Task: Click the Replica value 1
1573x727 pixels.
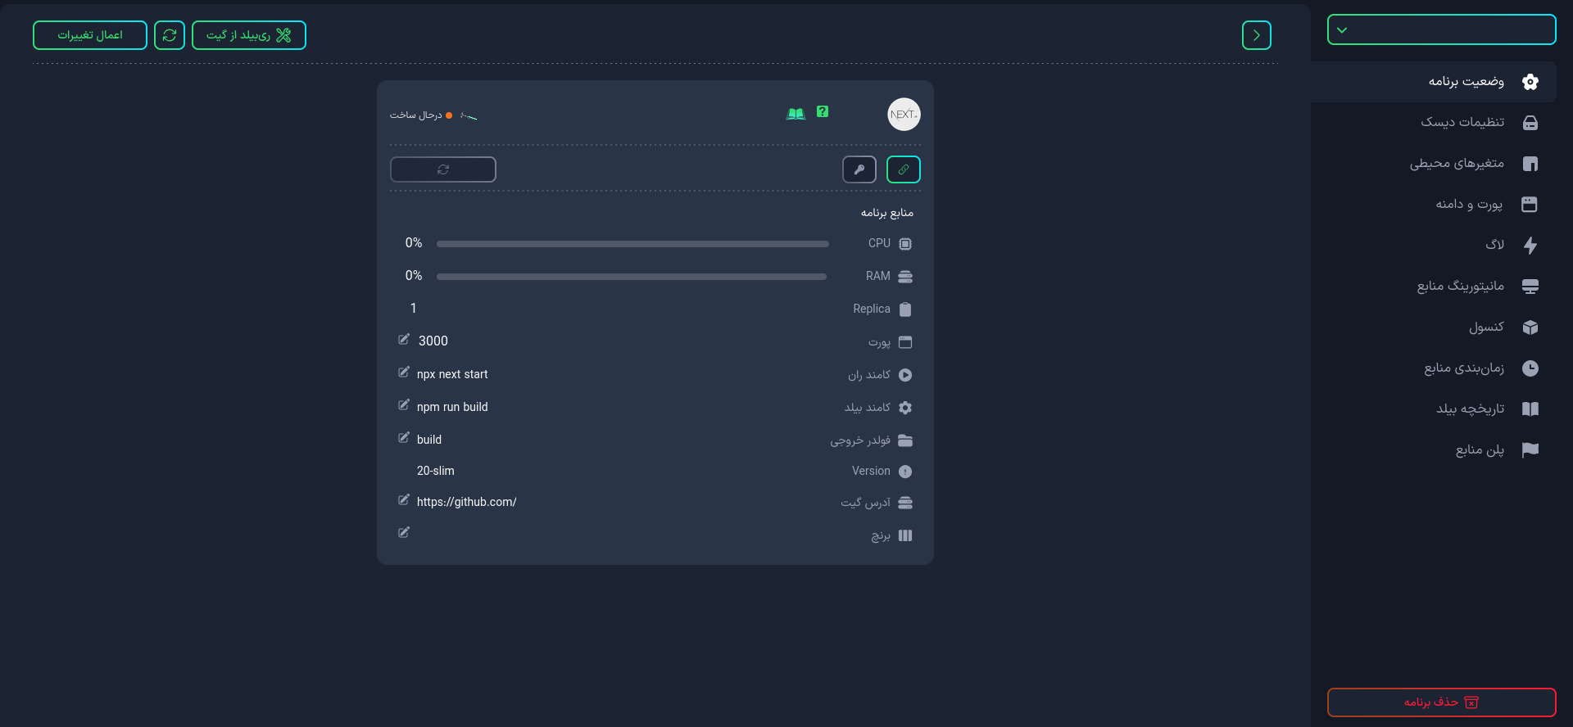Action: pos(414,309)
